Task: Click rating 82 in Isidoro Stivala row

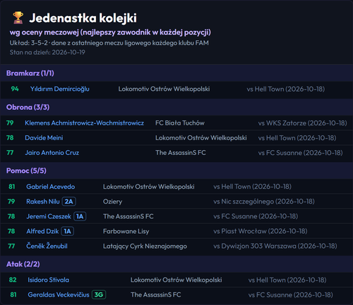Action: click(x=13, y=280)
